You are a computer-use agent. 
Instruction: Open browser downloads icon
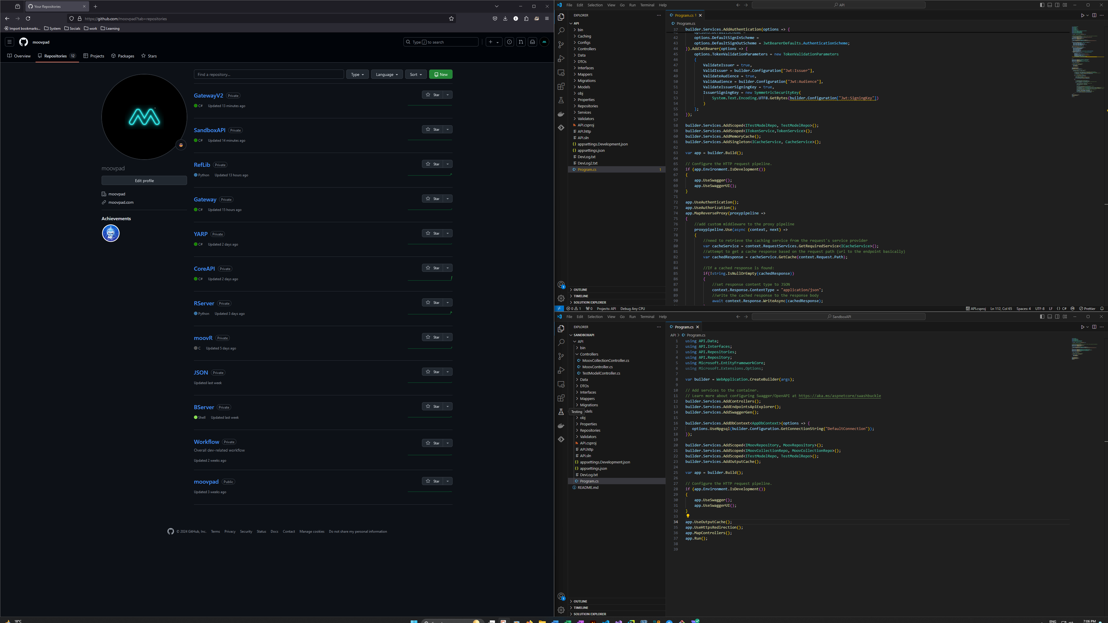coord(505,18)
